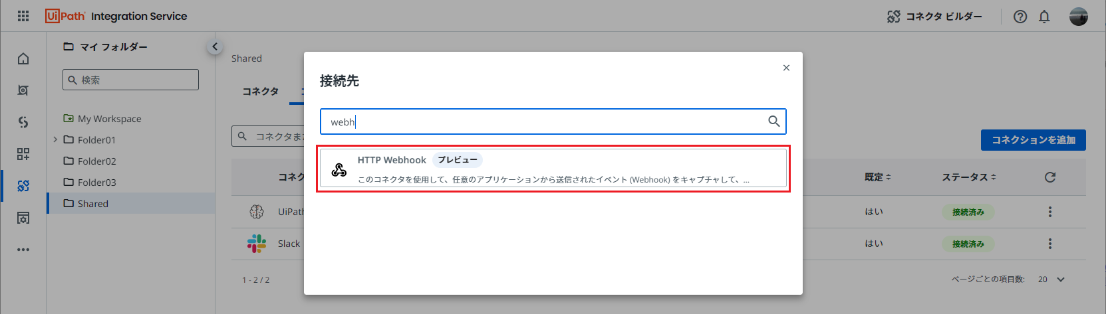Click はい in UiPath row
This screenshot has height=314, width=1106.
pos(874,212)
